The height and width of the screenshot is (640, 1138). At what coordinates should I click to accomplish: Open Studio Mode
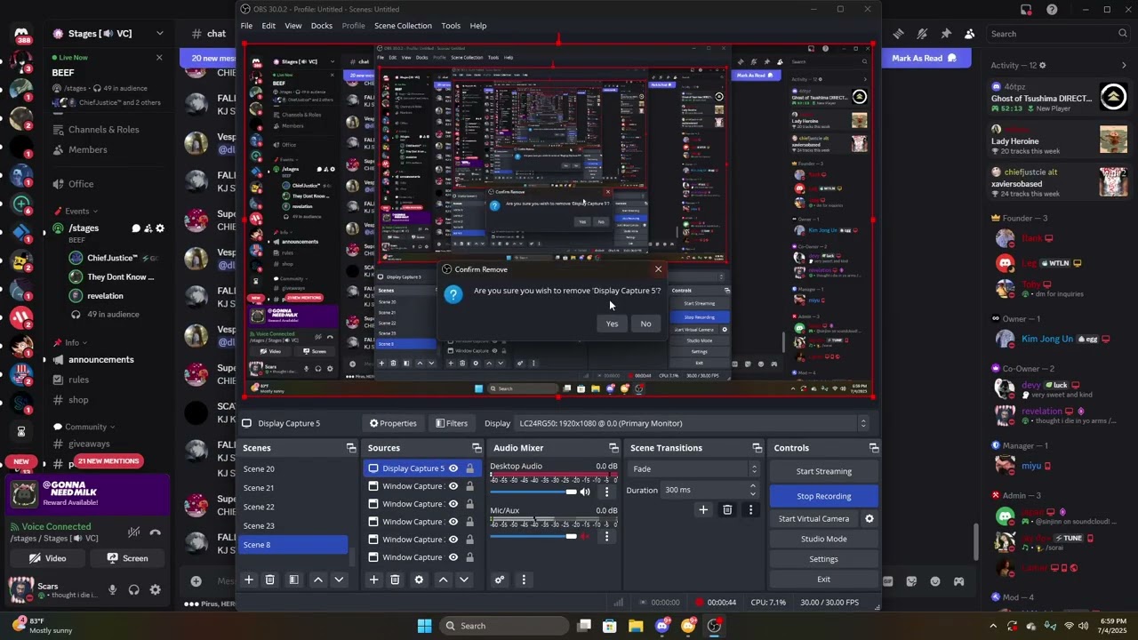(824, 539)
